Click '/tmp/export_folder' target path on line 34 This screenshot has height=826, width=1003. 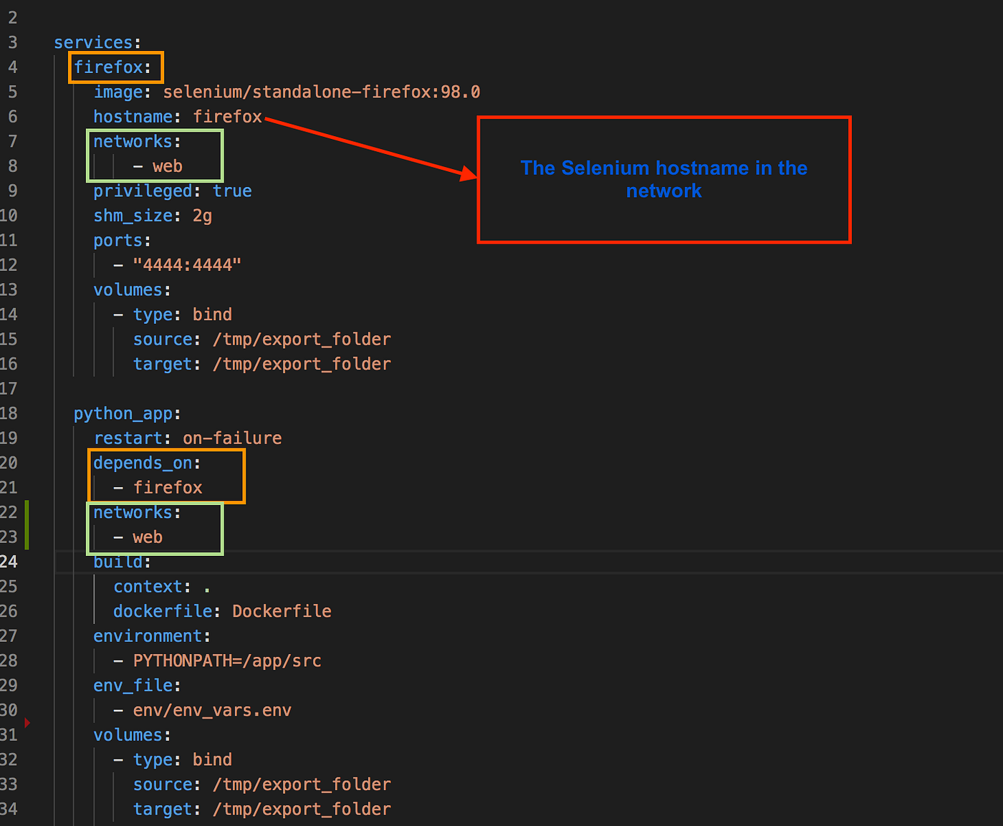(302, 810)
